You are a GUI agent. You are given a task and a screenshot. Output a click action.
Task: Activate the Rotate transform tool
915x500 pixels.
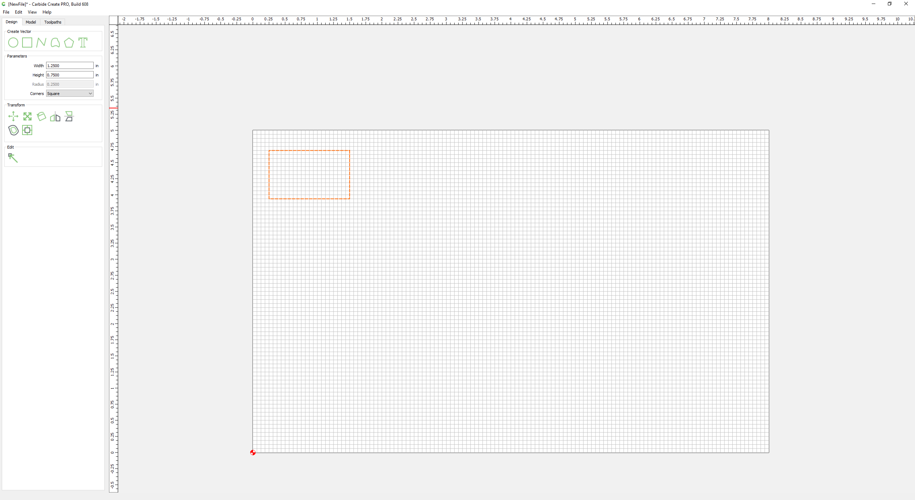[41, 116]
